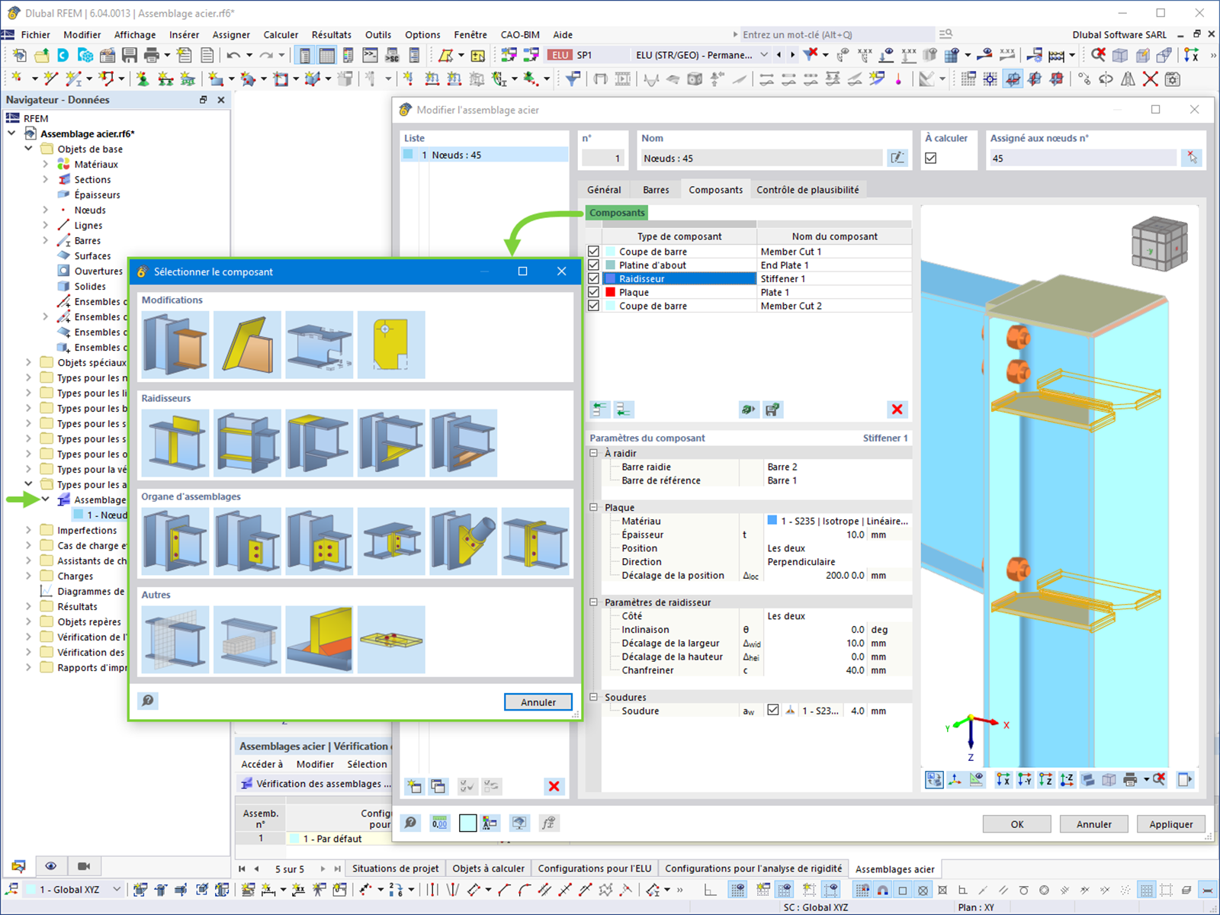Image resolution: width=1220 pixels, height=915 pixels.
Task: Open file with the folder toolbar icon
Action: point(41,55)
